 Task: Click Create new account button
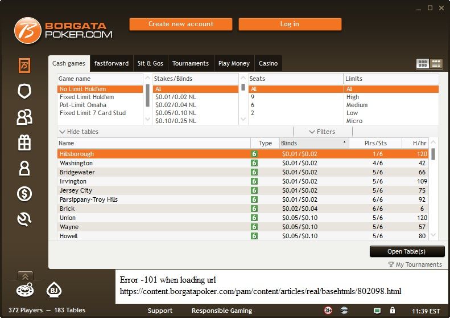tap(181, 24)
